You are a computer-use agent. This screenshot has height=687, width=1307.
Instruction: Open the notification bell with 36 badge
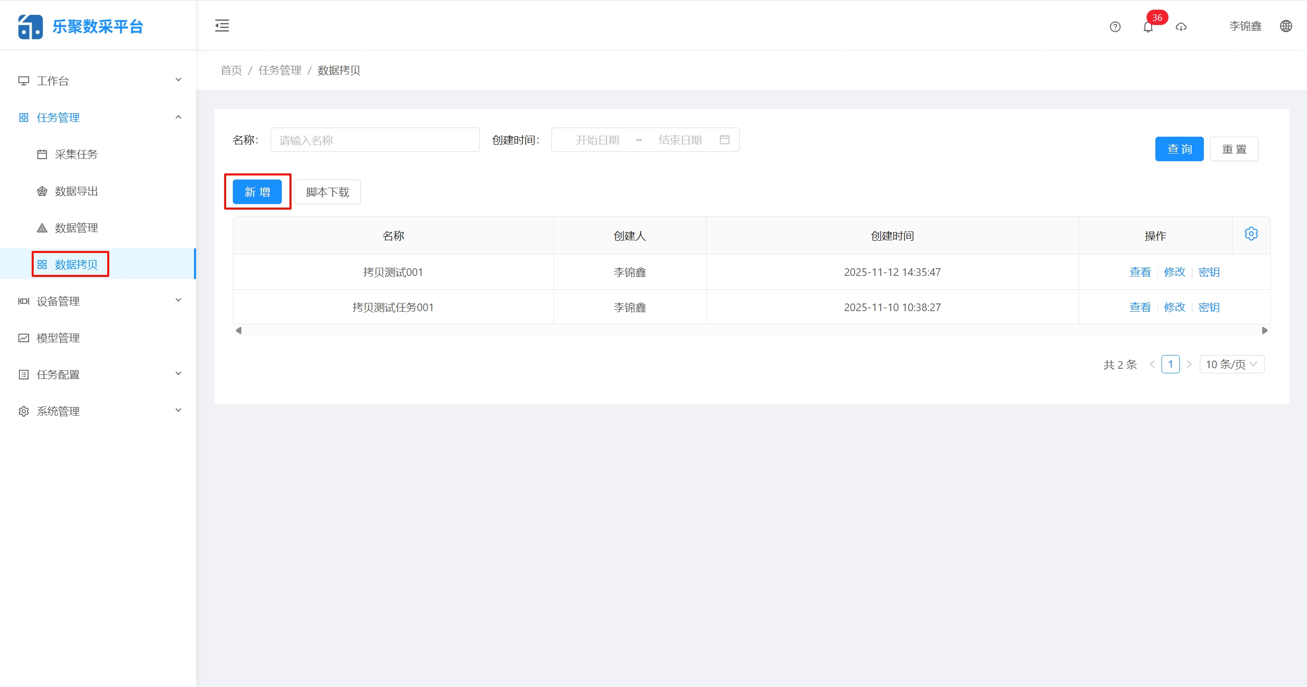(x=1148, y=27)
